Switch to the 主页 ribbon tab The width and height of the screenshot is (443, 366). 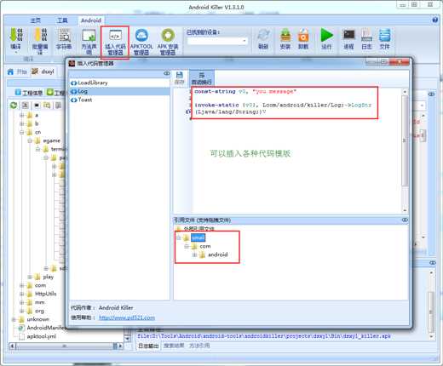(36, 20)
